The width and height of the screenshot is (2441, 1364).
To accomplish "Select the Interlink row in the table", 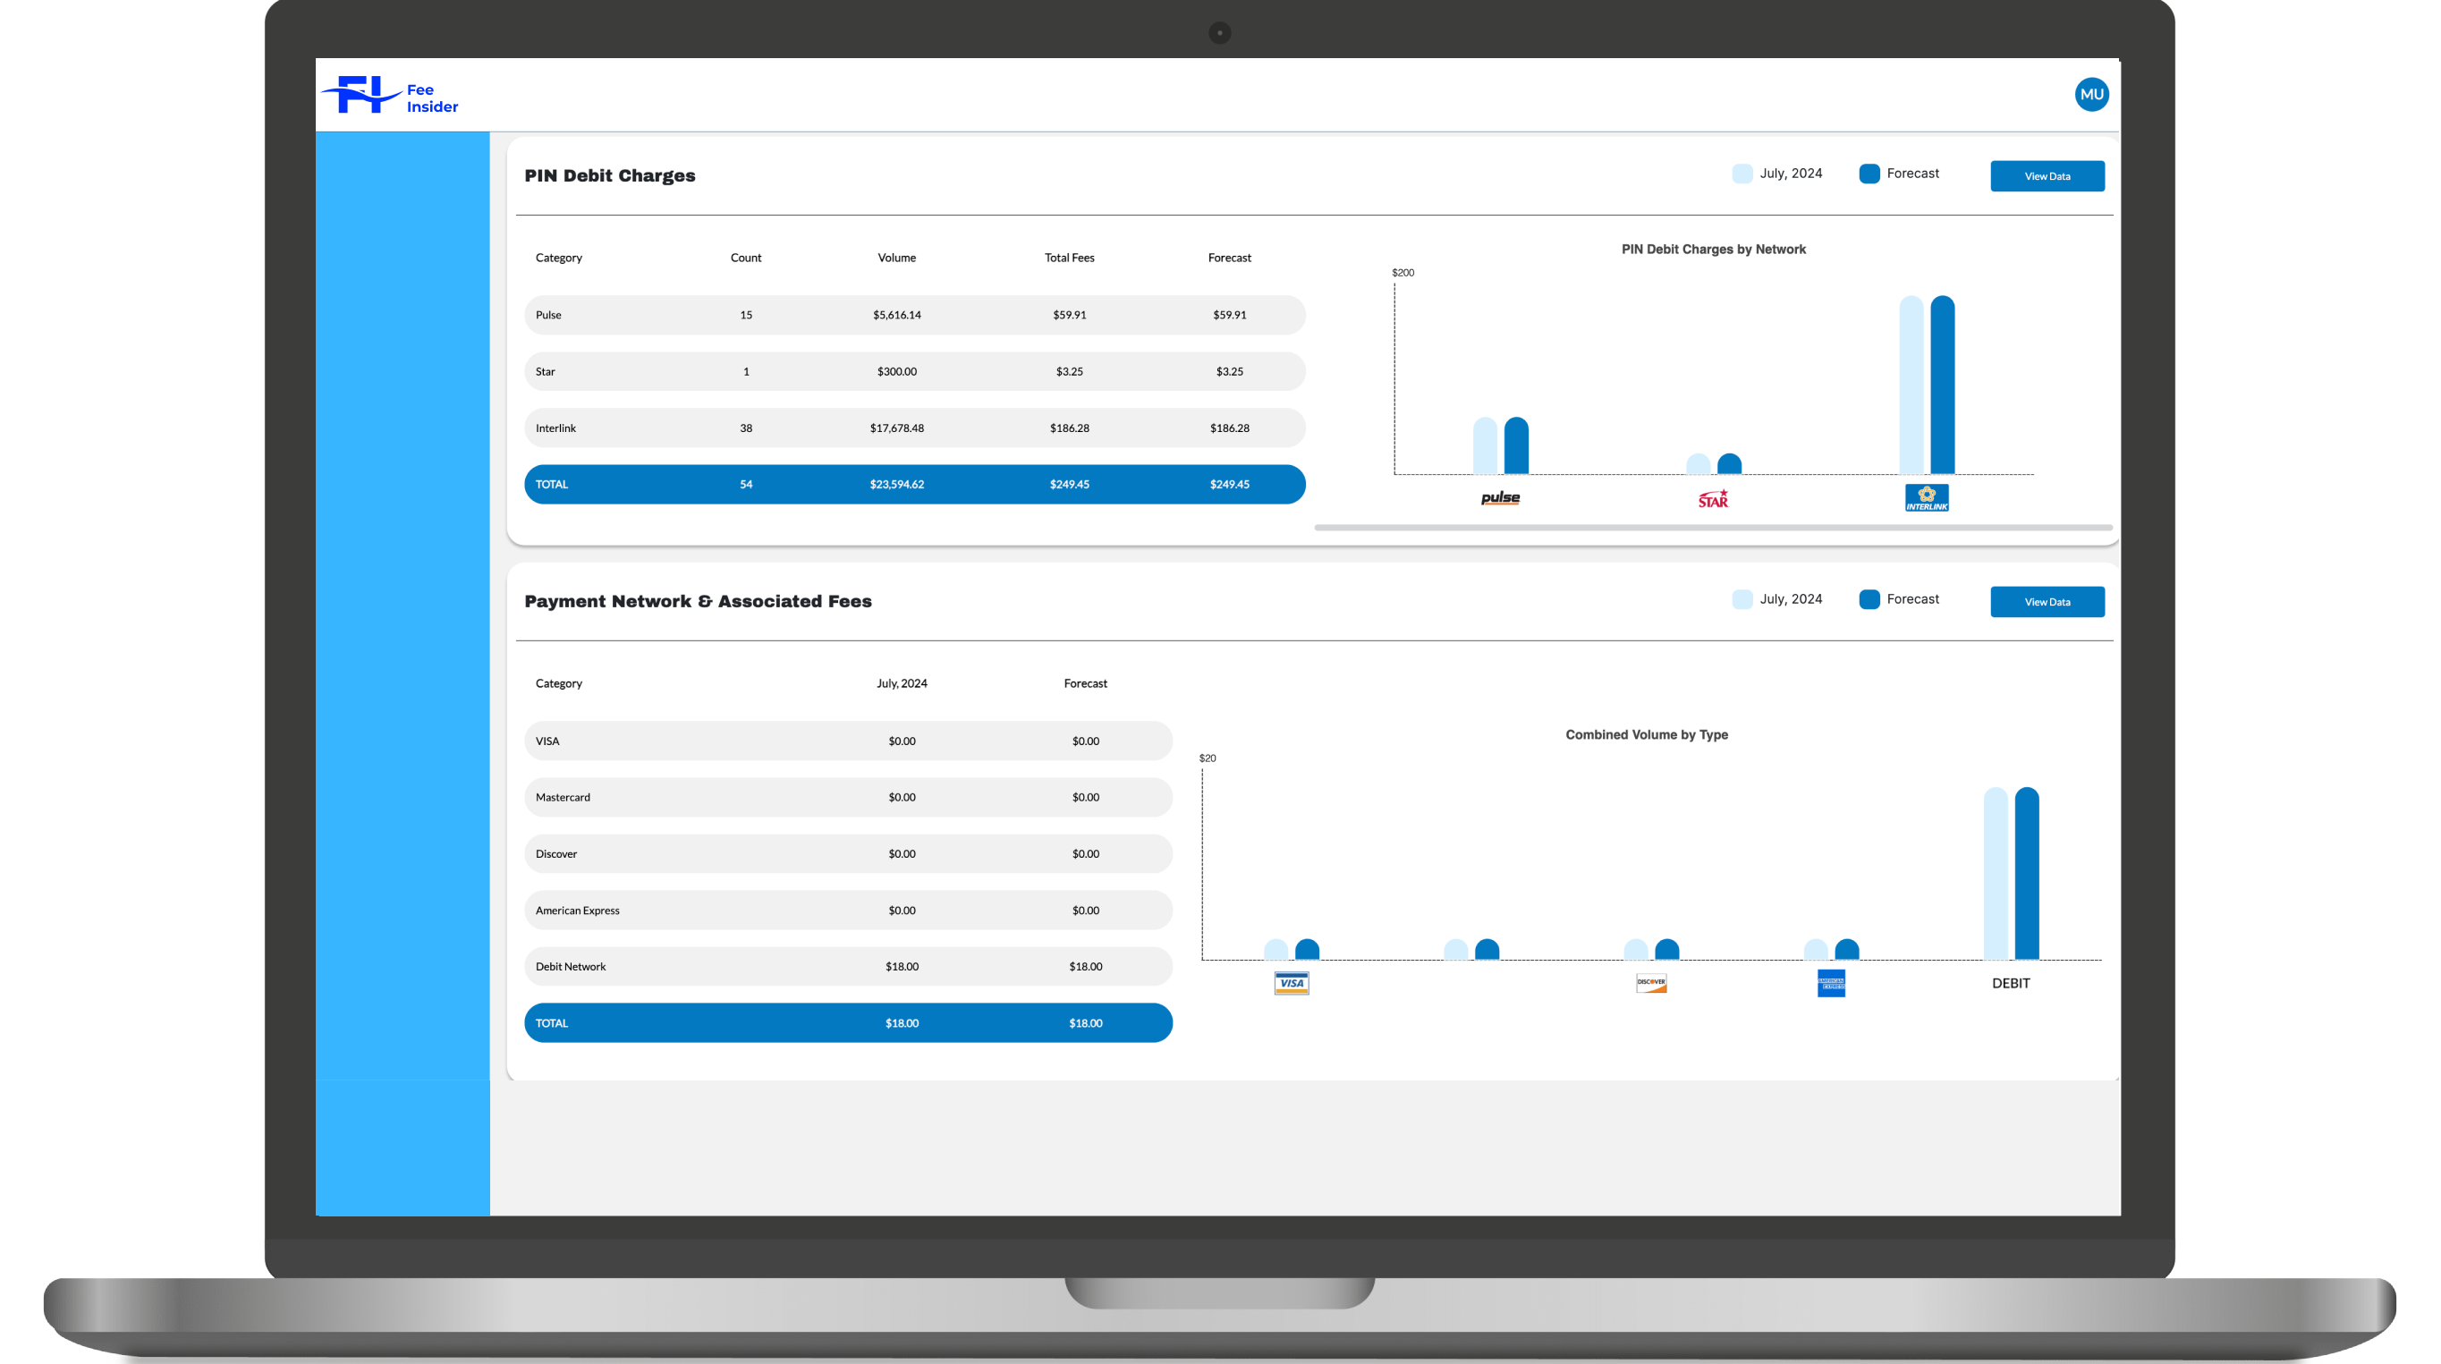I will click(x=914, y=428).
